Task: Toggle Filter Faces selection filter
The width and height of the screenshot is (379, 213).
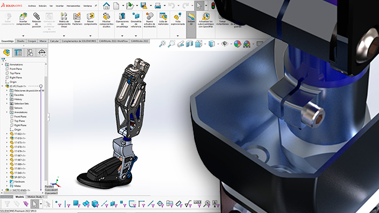Action: point(77,204)
